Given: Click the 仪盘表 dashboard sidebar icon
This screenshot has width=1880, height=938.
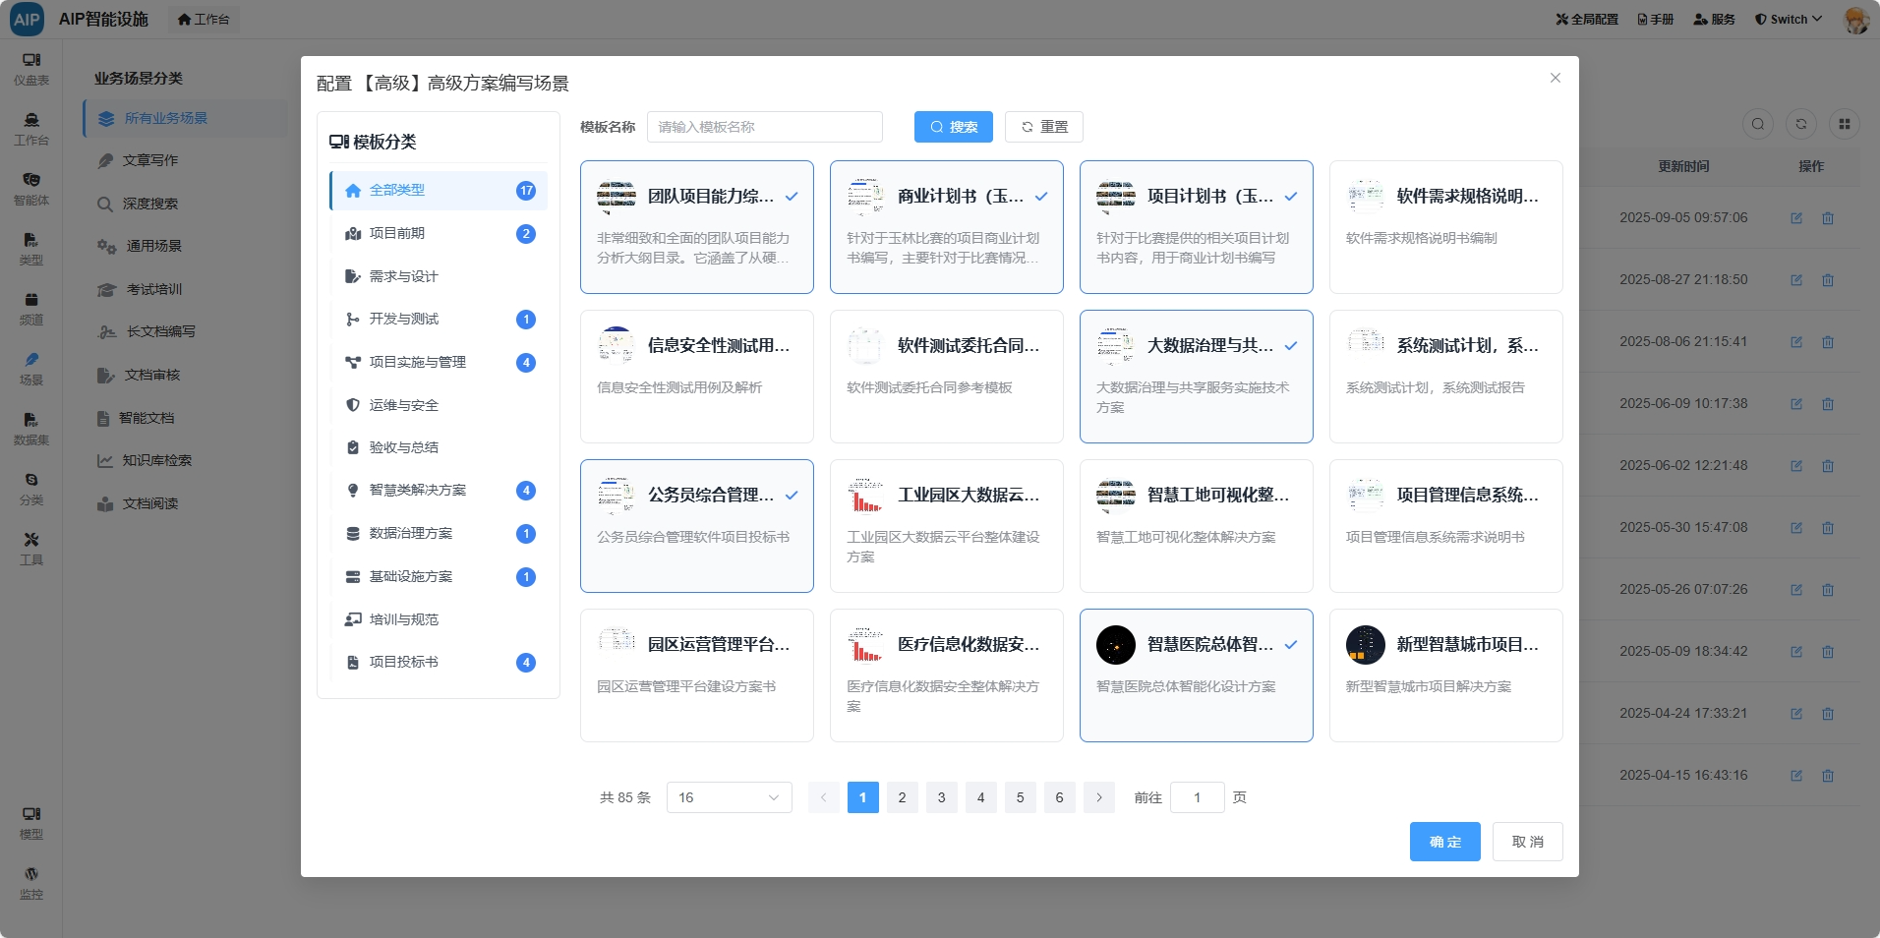Looking at the screenshot, I should pyautogui.click(x=31, y=69).
